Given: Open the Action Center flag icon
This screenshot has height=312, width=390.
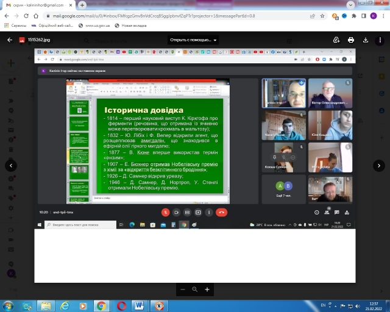Looking at the screenshot, I should point(342,306).
